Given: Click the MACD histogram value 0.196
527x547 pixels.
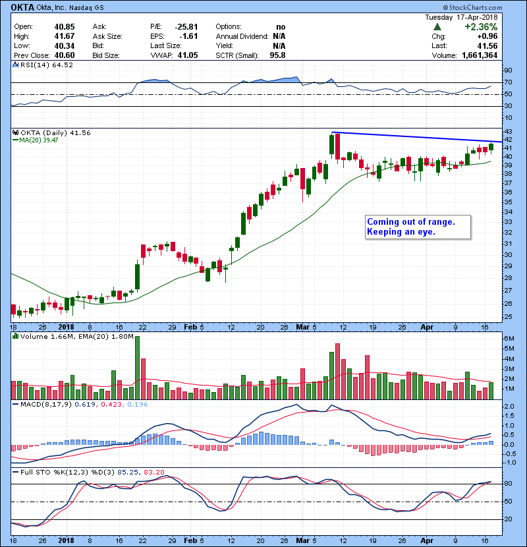Looking at the screenshot, I should (138, 405).
